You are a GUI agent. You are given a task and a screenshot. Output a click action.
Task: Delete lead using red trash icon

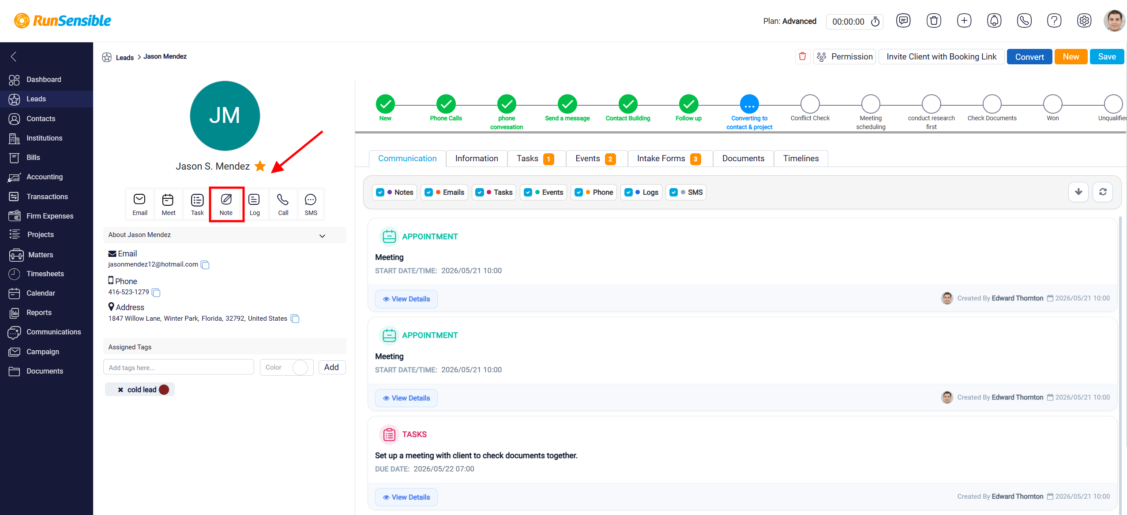coord(802,56)
